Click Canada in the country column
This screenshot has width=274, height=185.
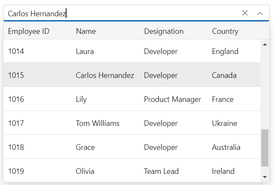pos(224,75)
